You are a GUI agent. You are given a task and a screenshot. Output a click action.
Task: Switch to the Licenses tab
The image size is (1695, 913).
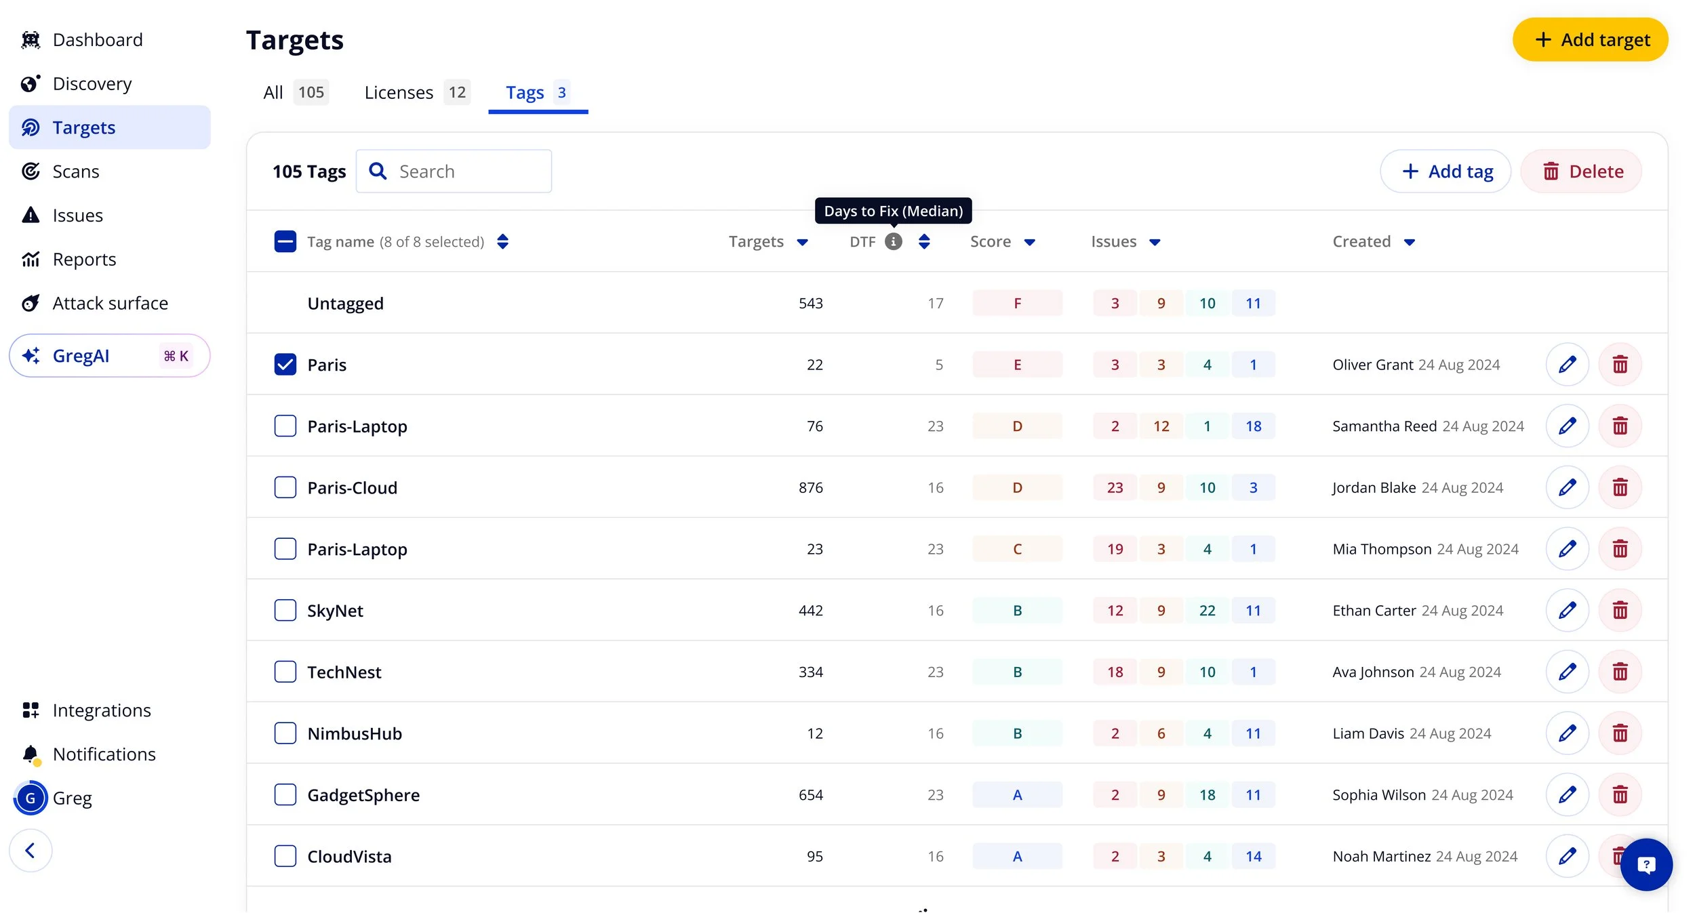coord(399,92)
